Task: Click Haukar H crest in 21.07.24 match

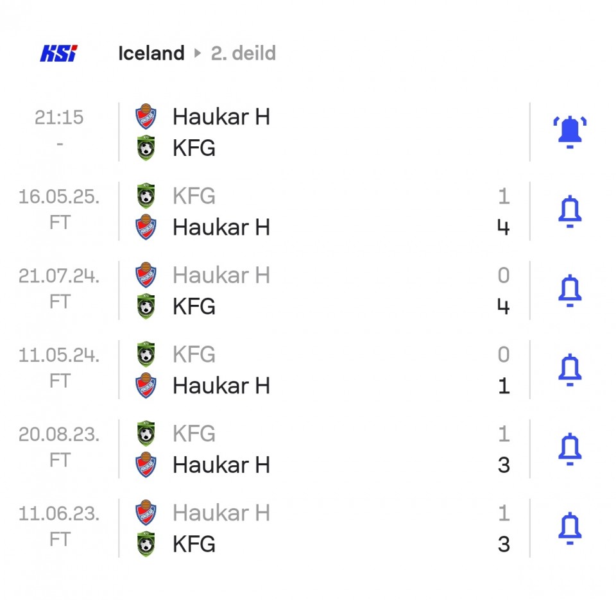Action: [x=146, y=275]
